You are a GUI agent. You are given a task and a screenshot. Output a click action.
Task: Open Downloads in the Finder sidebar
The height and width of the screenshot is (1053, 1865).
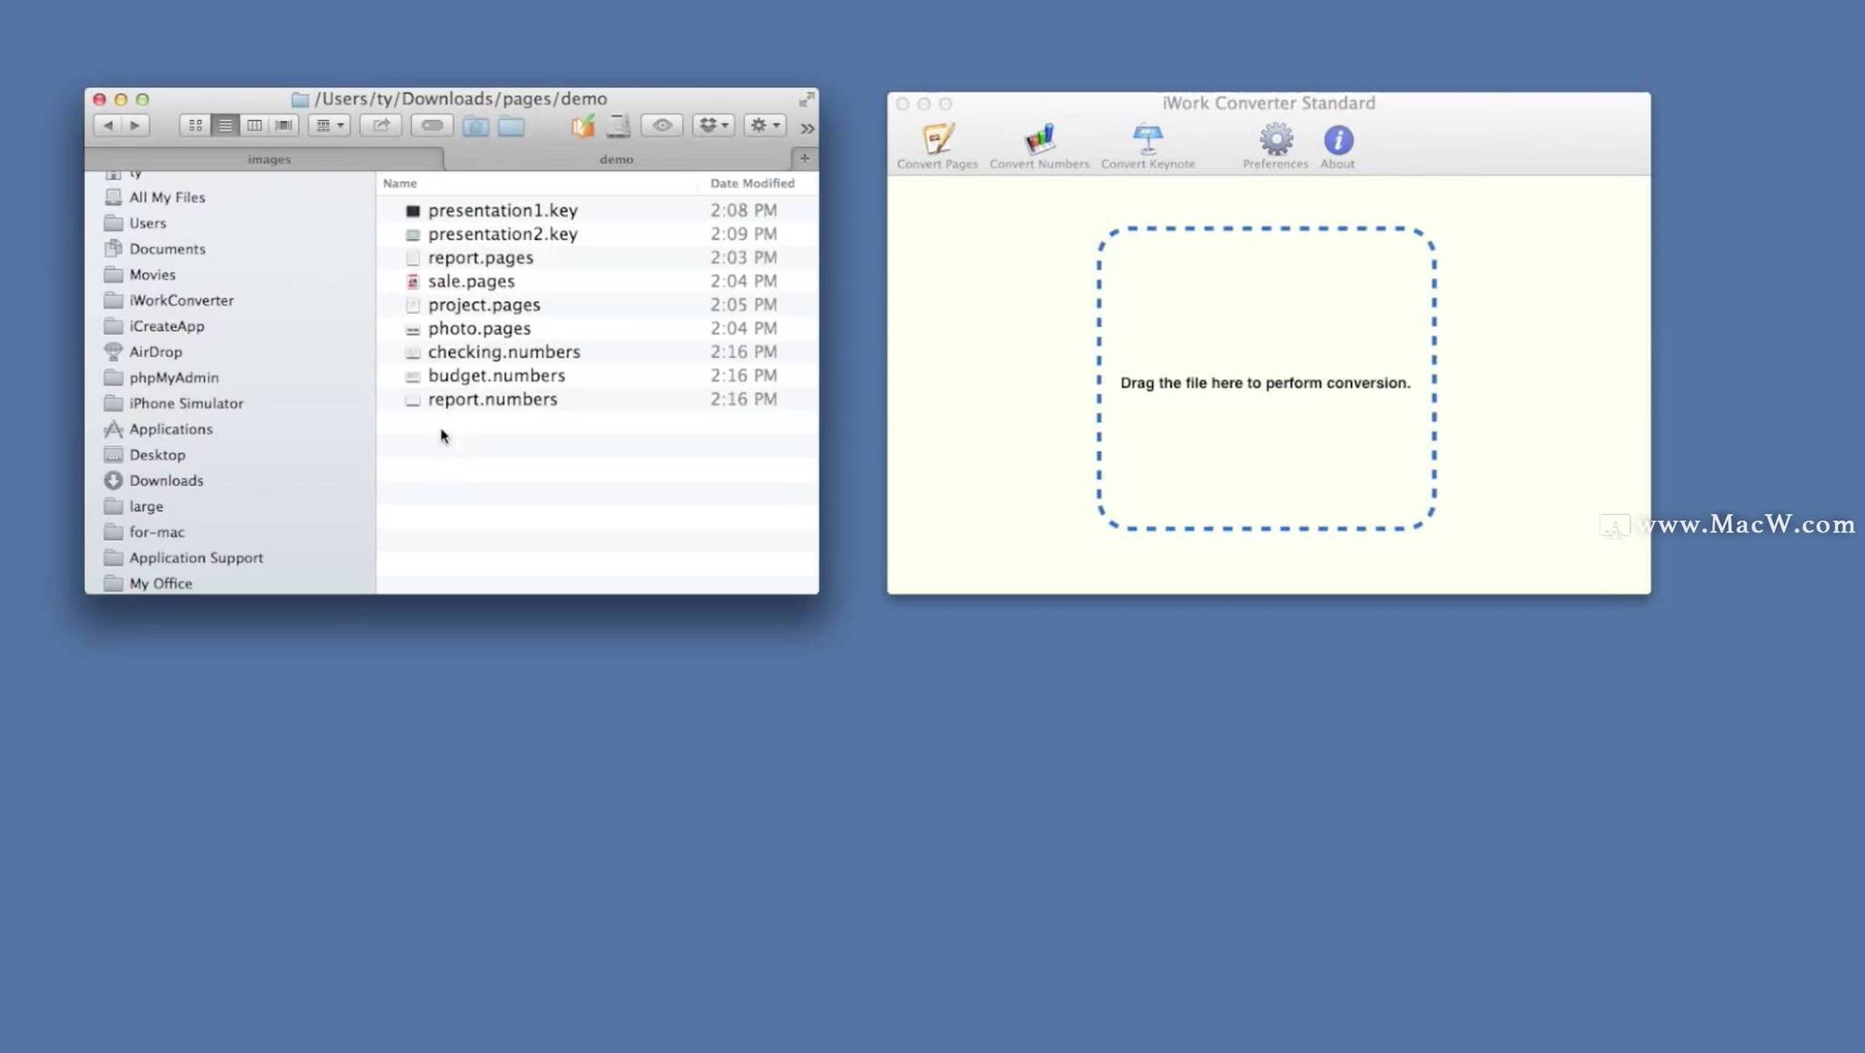click(x=165, y=480)
